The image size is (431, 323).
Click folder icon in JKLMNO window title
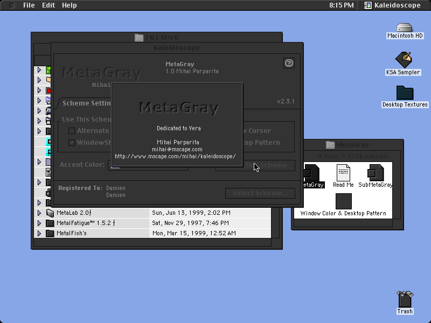pos(139,37)
